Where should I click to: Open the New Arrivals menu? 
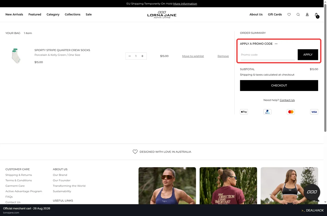click(14, 14)
